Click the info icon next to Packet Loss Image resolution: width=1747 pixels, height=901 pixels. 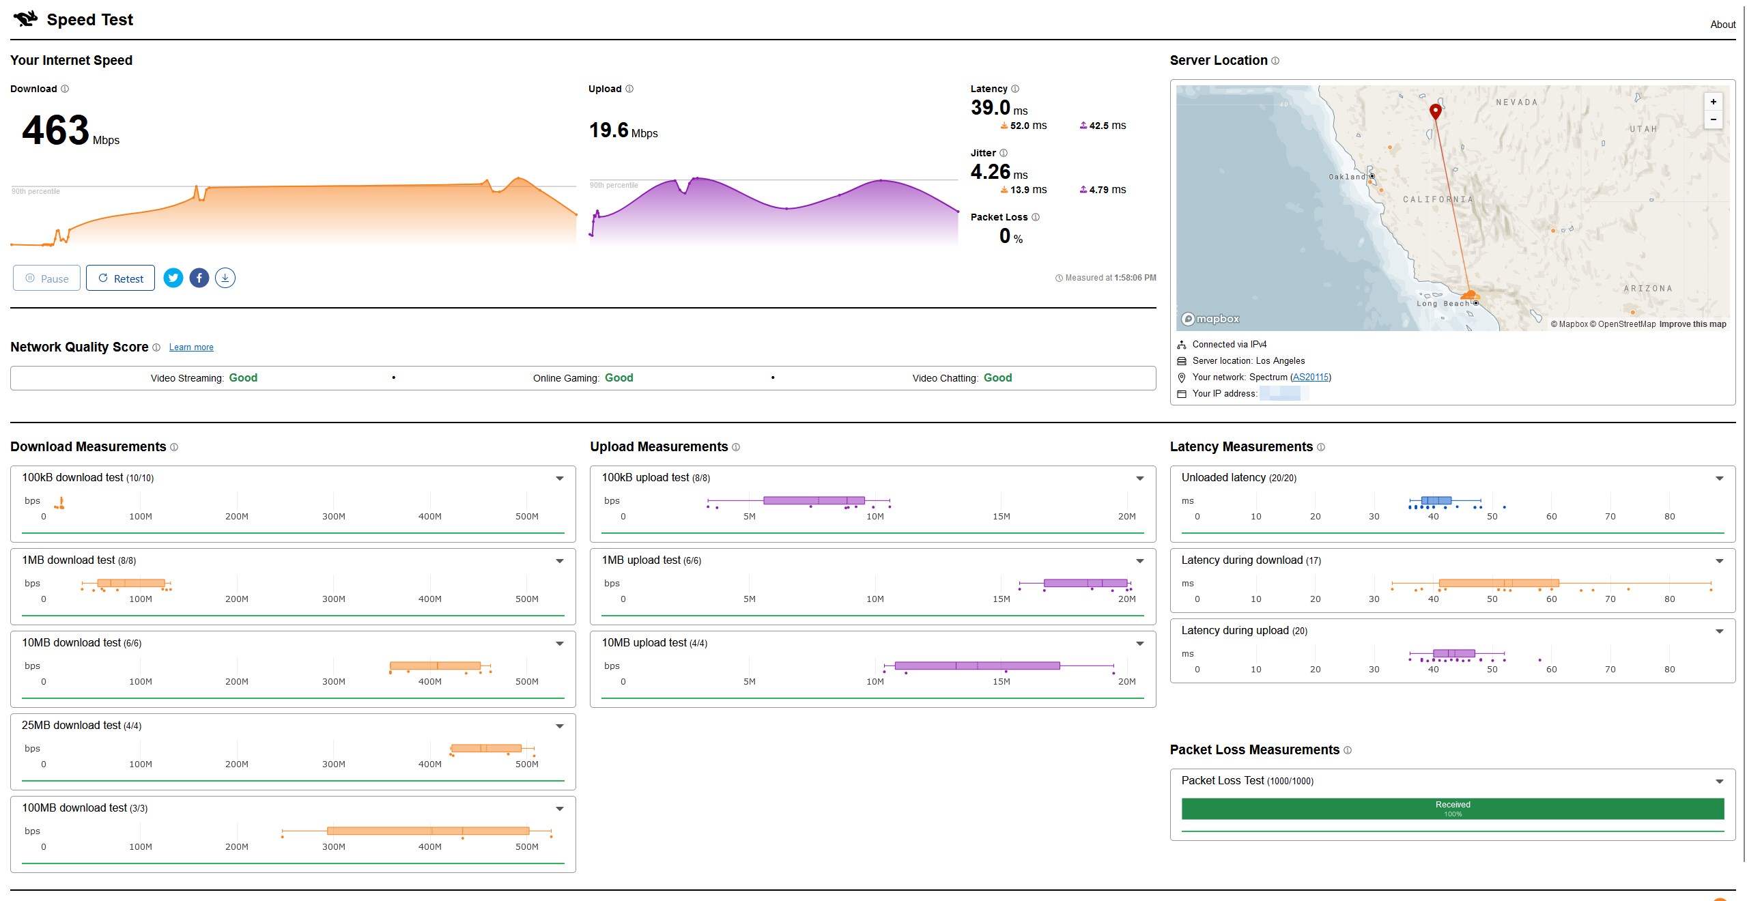click(1036, 217)
